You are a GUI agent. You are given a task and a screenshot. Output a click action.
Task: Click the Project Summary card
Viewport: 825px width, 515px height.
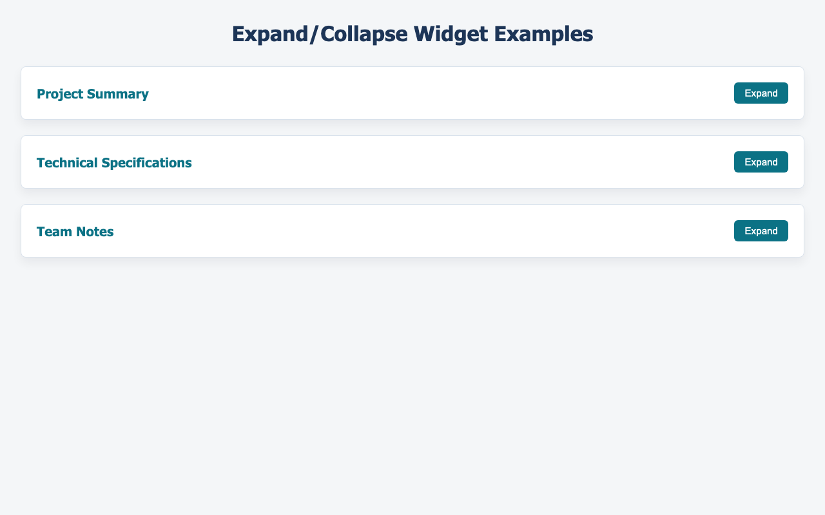[x=412, y=93]
